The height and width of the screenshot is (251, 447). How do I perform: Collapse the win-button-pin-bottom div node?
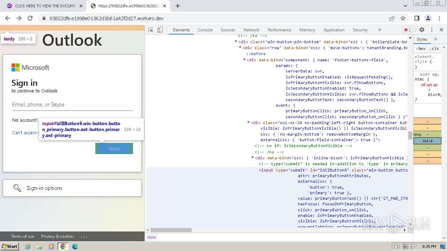click(236, 42)
